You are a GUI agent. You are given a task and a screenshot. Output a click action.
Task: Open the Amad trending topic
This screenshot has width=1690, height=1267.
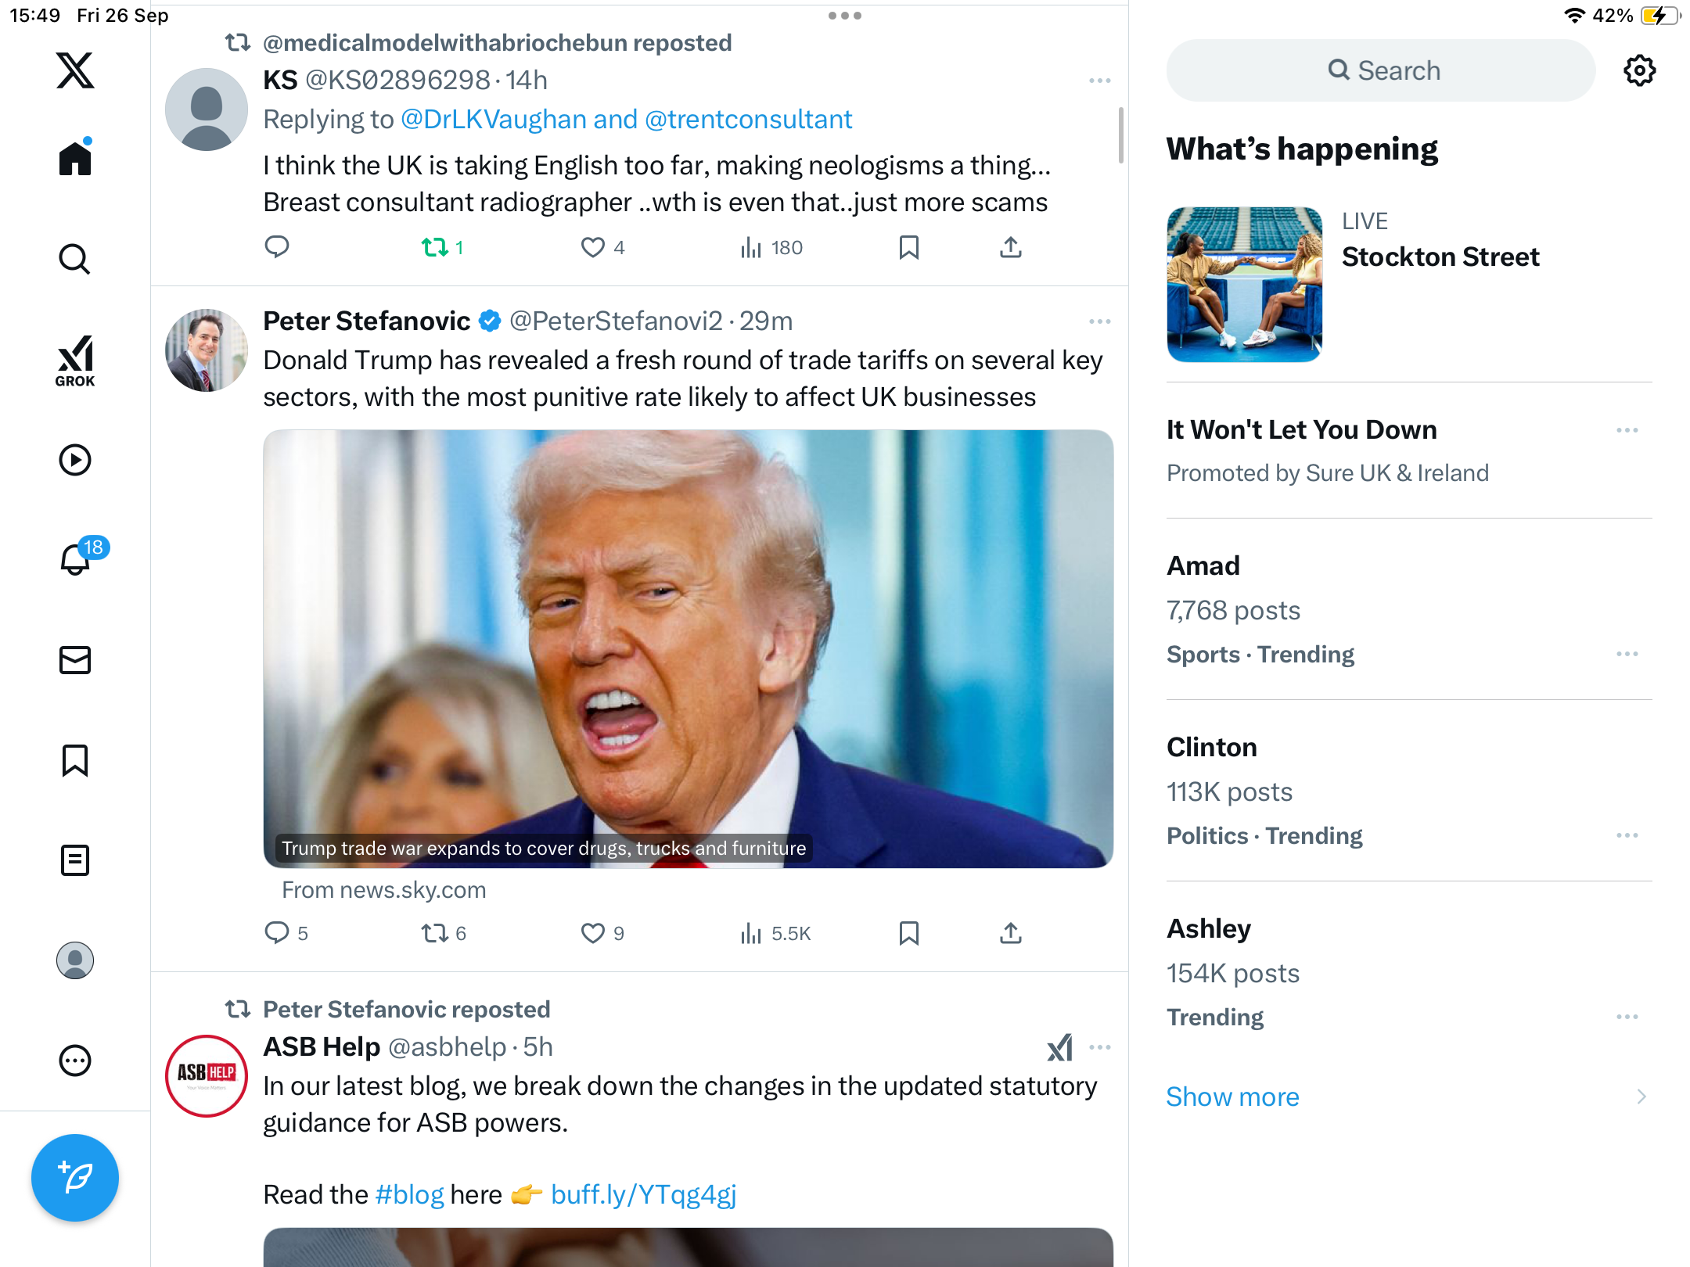pos(1203,565)
